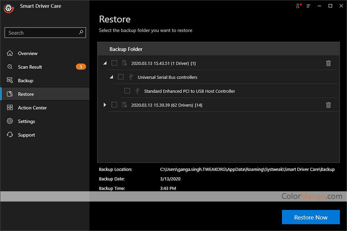Click the Action Center grid icon
The height and width of the screenshot is (231, 347).
pos(10,108)
